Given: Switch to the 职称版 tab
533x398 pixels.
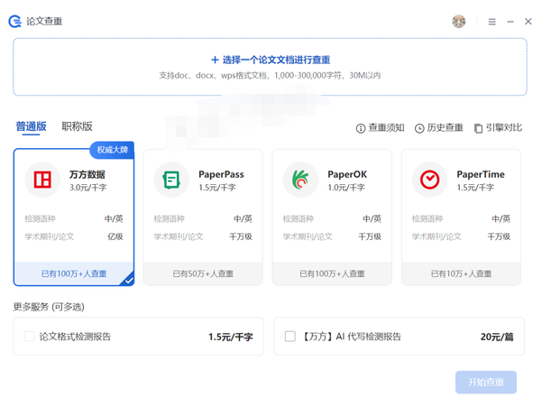Looking at the screenshot, I should click(77, 126).
